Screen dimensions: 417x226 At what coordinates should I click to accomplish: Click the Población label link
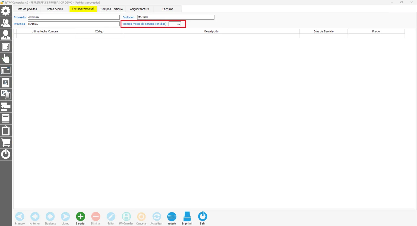pos(128,17)
